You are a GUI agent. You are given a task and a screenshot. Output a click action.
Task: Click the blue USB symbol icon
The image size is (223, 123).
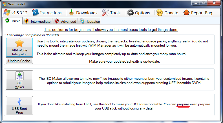(19, 102)
